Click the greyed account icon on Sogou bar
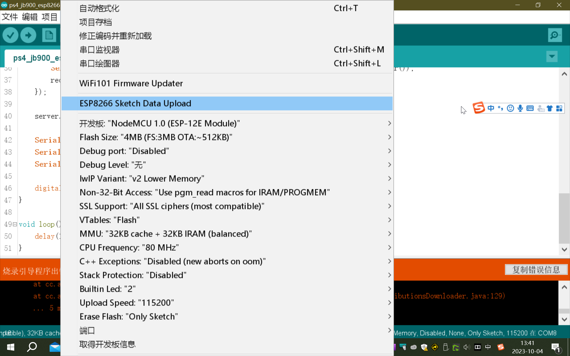The image size is (570, 356). pyautogui.click(x=541, y=108)
